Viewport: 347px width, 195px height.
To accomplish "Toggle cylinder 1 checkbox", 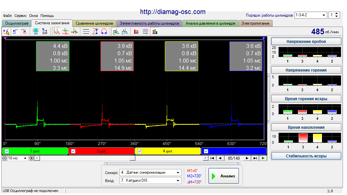I will tap(7, 151).
